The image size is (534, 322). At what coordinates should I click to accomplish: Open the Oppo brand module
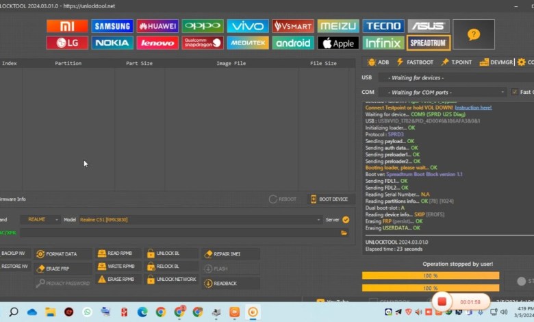(x=203, y=26)
